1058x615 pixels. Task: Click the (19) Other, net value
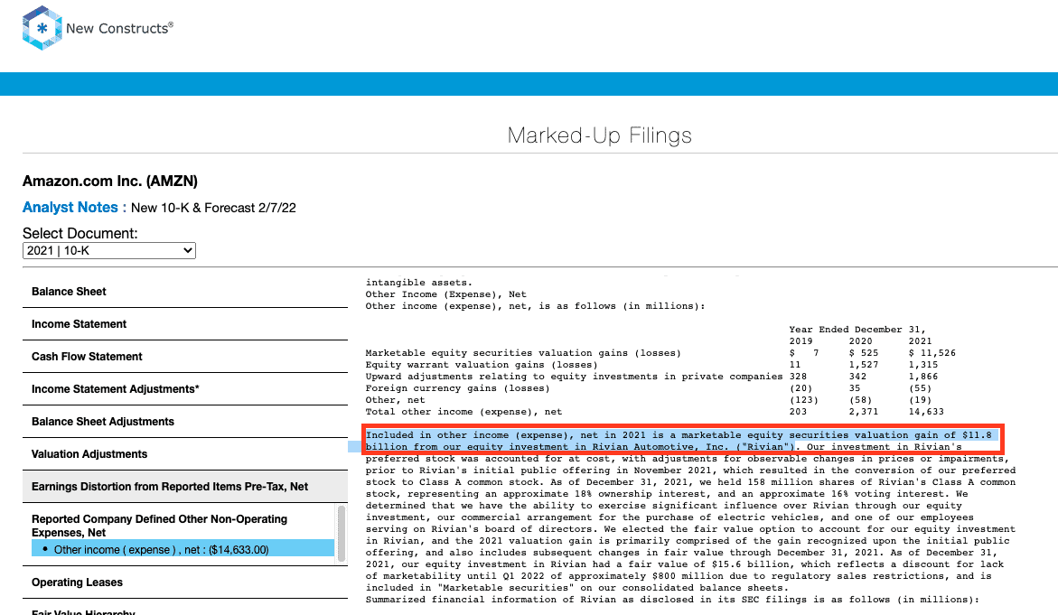(x=920, y=401)
